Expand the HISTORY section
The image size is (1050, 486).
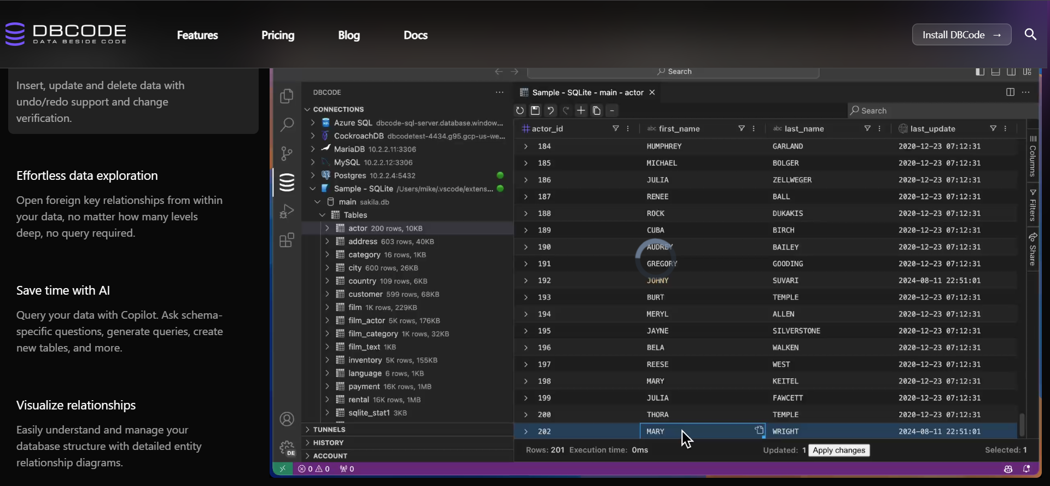(x=307, y=443)
